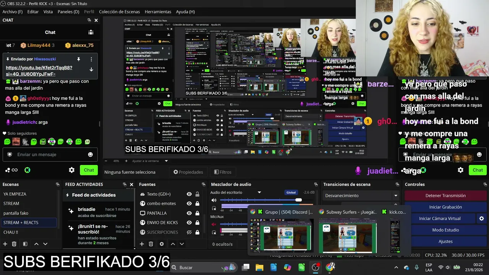Open chat settings gear icon
This screenshot has height=275, width=489.
[x=71, y=170]
